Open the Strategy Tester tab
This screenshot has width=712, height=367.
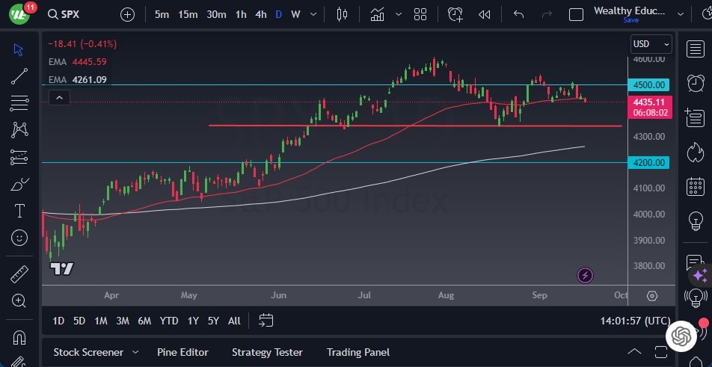[267, 352]
